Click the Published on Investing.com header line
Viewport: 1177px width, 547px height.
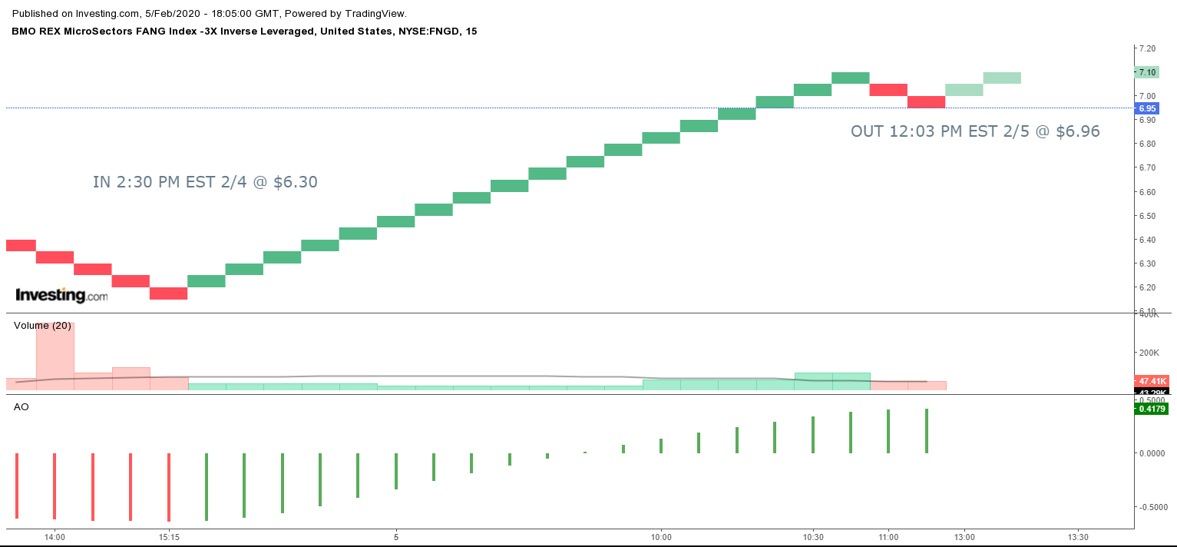pyautogui.click(x=209, y=14)
